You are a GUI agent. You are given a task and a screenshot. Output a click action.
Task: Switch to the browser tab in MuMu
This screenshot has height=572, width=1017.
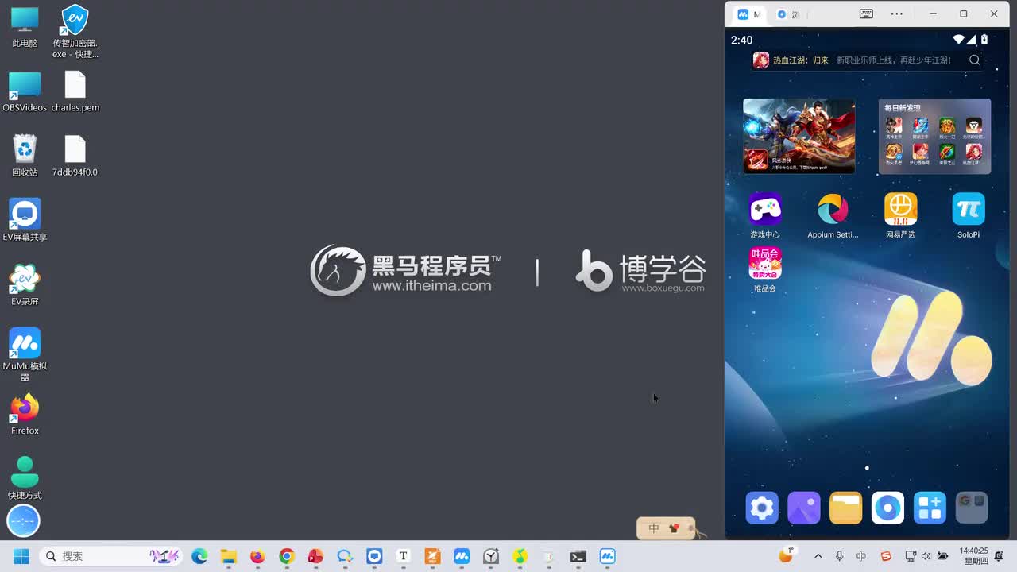click(788, 14)
